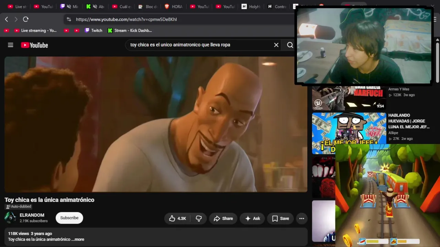This screenshot has height=247, width=440.
Task: Clear the YouTube search box text
Action: [x=276, y=45]
